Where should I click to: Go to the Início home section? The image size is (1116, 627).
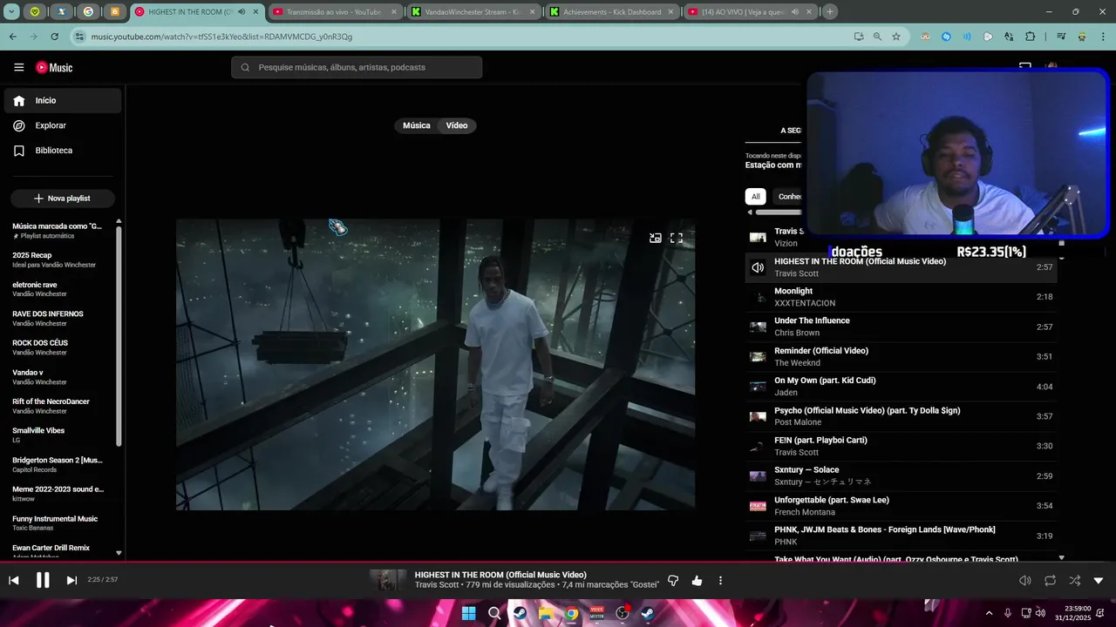[62, 100]
